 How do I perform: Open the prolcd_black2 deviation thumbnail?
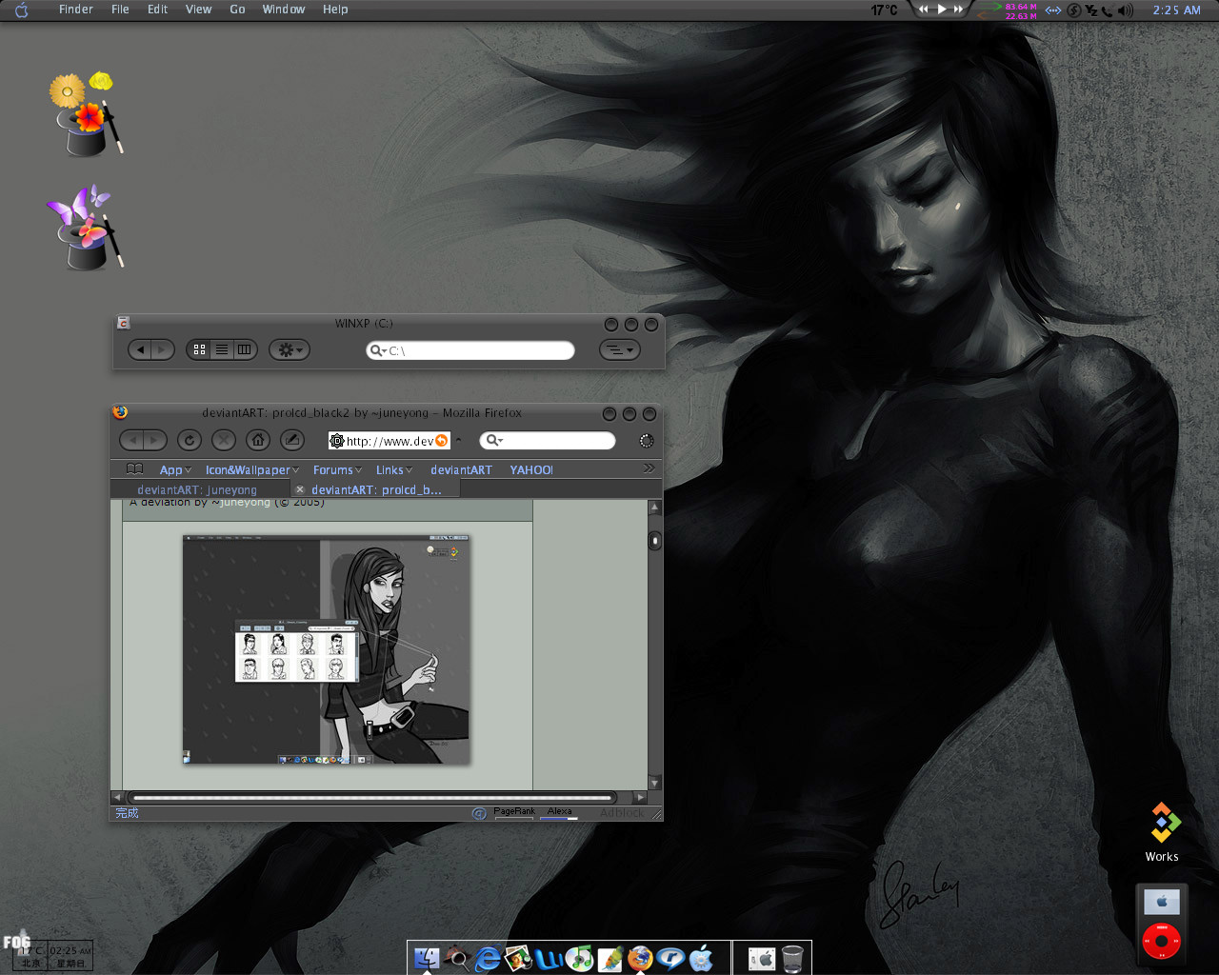(x=326, y=649)
